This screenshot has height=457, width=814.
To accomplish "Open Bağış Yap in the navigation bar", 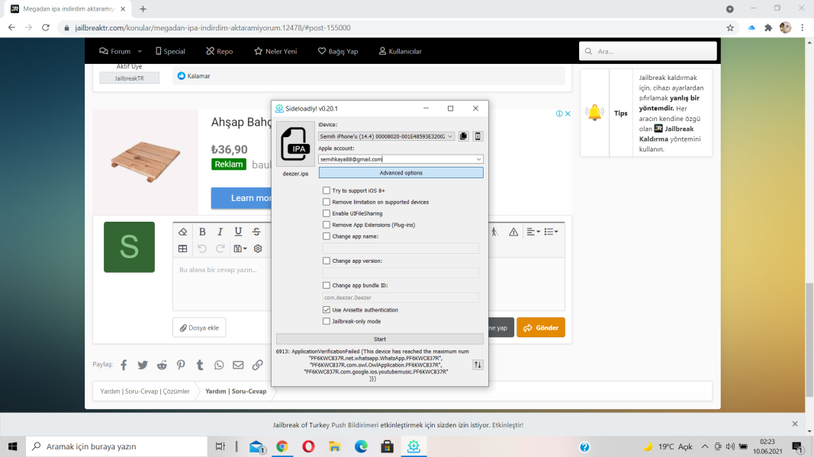I will (x=338, y=51).
